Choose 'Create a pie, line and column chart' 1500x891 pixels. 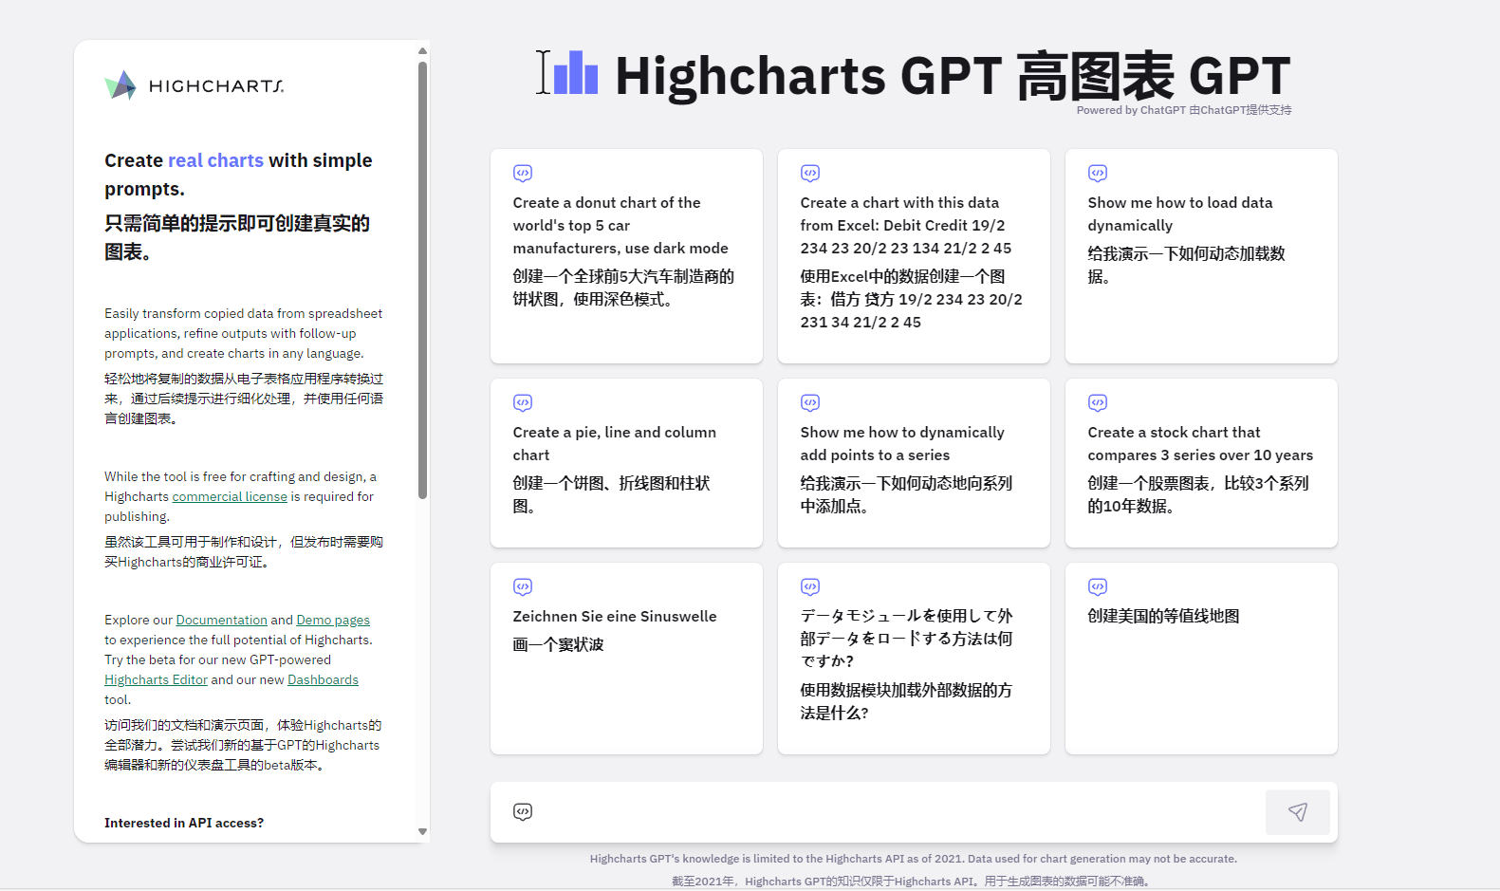(x=626, y=463)
